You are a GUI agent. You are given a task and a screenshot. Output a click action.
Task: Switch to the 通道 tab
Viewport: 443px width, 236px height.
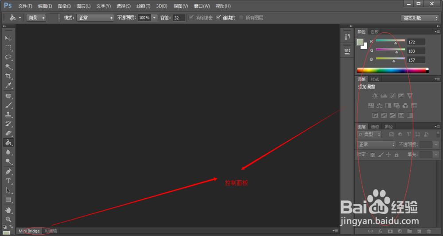[375, 127]
